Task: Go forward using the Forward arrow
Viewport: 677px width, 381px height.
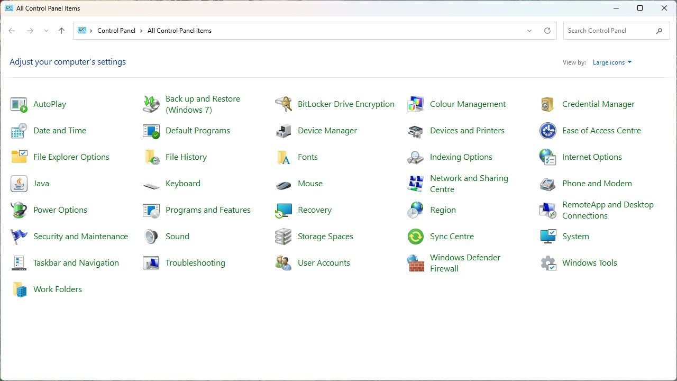Action: (30, 31)
